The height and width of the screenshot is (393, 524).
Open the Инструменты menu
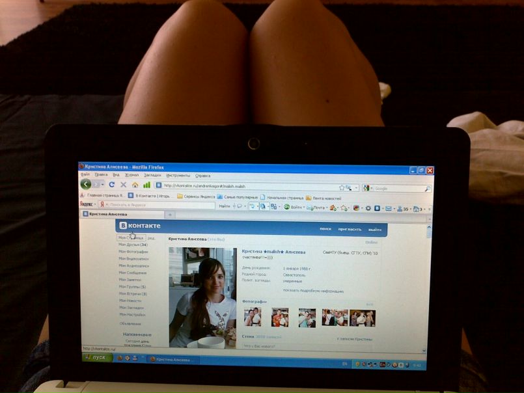point(178,176)
